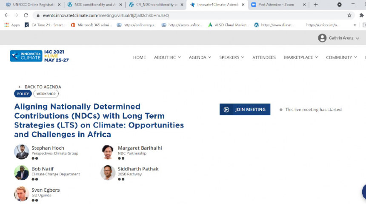
Task: Open the SPEAKERS dropdown menu
Action: tap(232, 57)
